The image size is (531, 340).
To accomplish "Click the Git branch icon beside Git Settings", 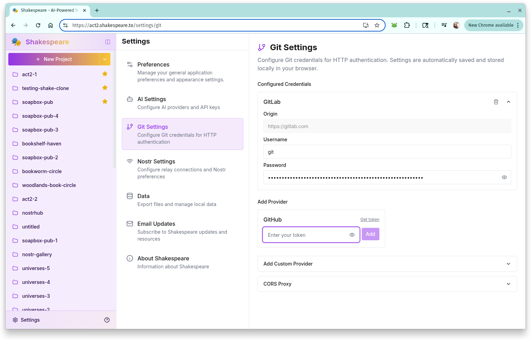I will (130, 126).
